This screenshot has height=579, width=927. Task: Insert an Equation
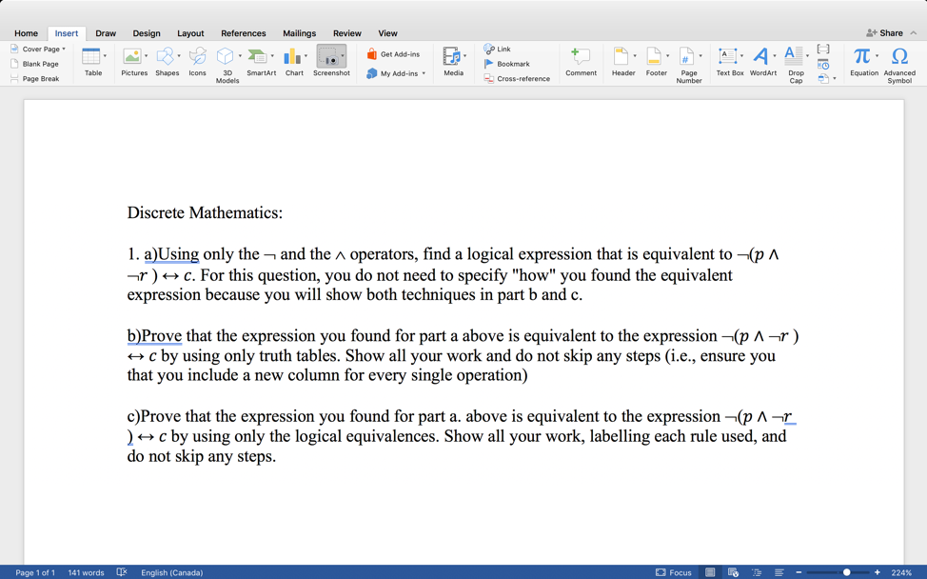861,61
